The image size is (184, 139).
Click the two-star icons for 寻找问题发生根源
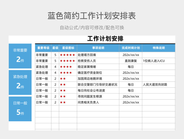(63, 97)
